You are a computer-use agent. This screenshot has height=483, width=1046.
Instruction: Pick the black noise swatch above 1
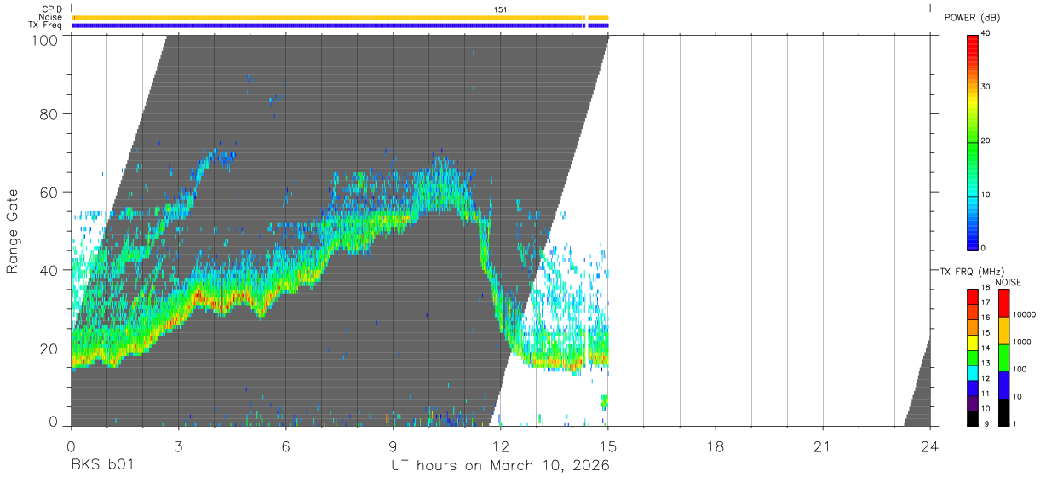point(1003,412)
